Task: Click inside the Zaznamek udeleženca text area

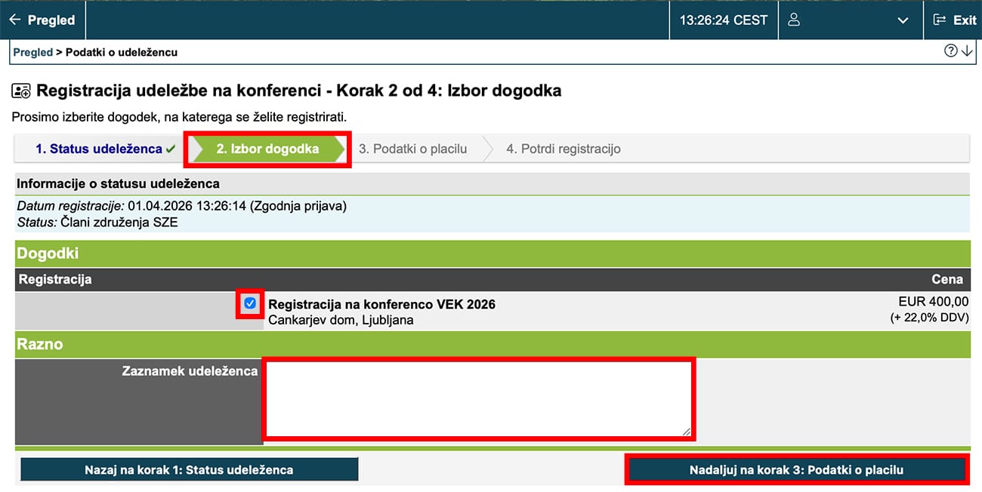Action: pos(479,398)
